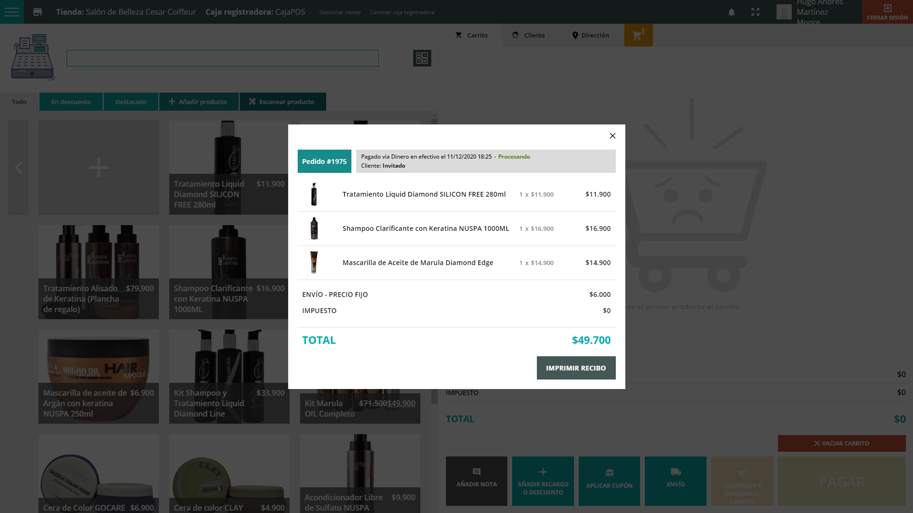Click the plus tile to add product
913x513 pixels.
point(98,168)
